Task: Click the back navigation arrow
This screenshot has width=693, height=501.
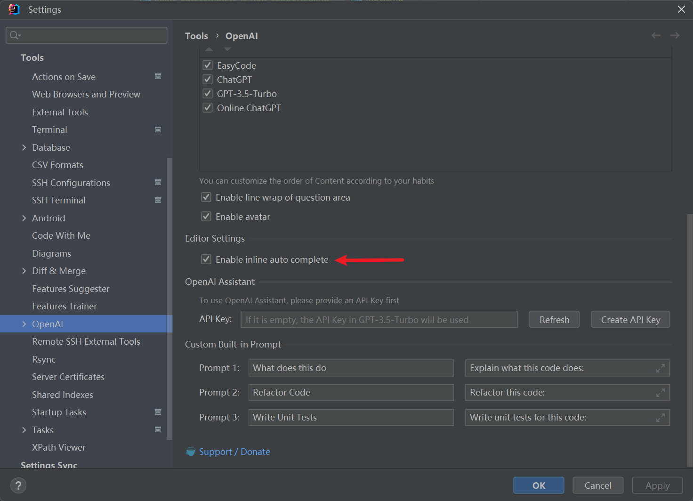Action: click(x=655, y=35)
